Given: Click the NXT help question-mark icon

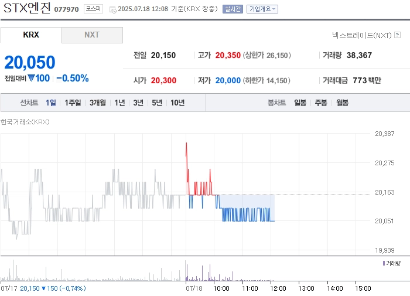Looking at the screenshot, I should pos(398,35).
